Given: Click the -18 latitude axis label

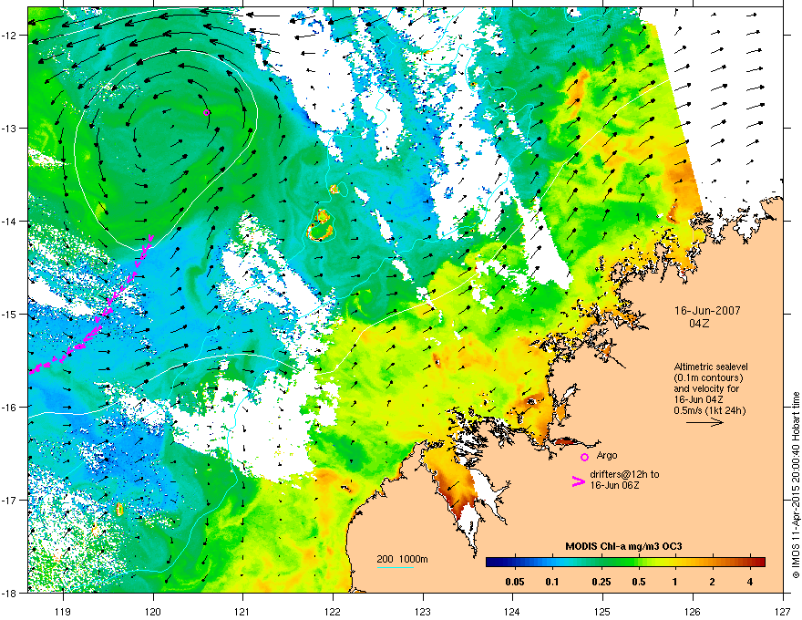Looking at the screenshot, I should click(x=10, y=593).
